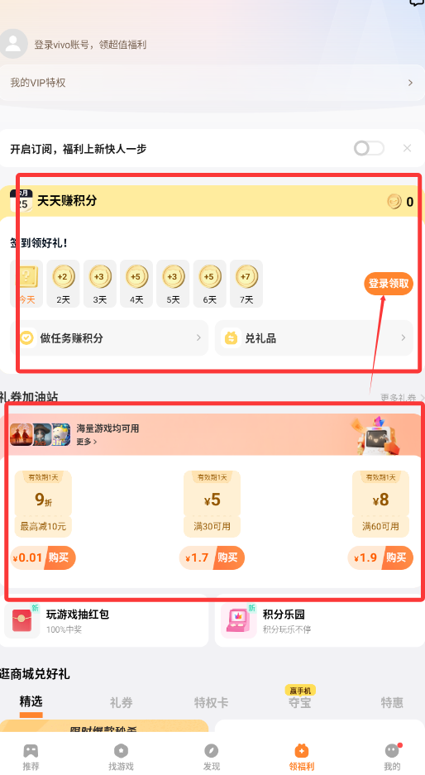Open the 积分乐园 arcade machine icon
Screen dimensions: 425x775
click(238, 621)
